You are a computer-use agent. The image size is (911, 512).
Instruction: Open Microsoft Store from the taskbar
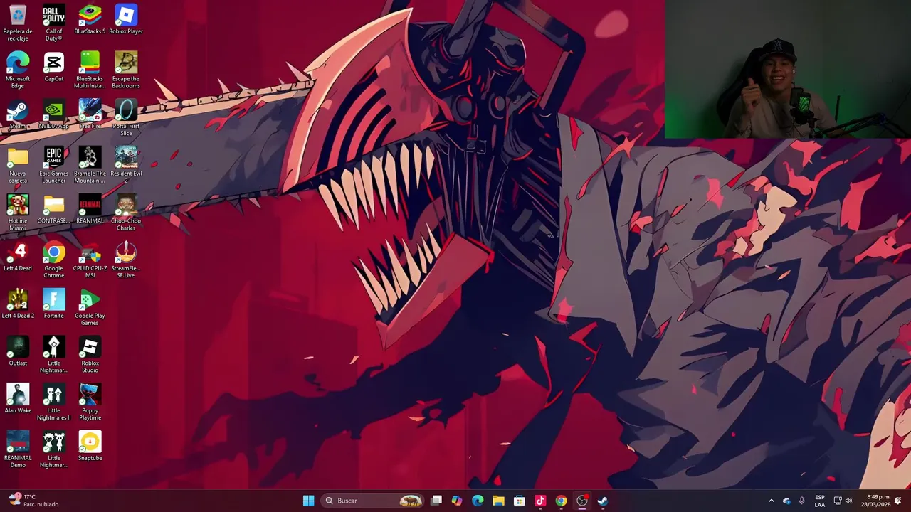(519, 501)
